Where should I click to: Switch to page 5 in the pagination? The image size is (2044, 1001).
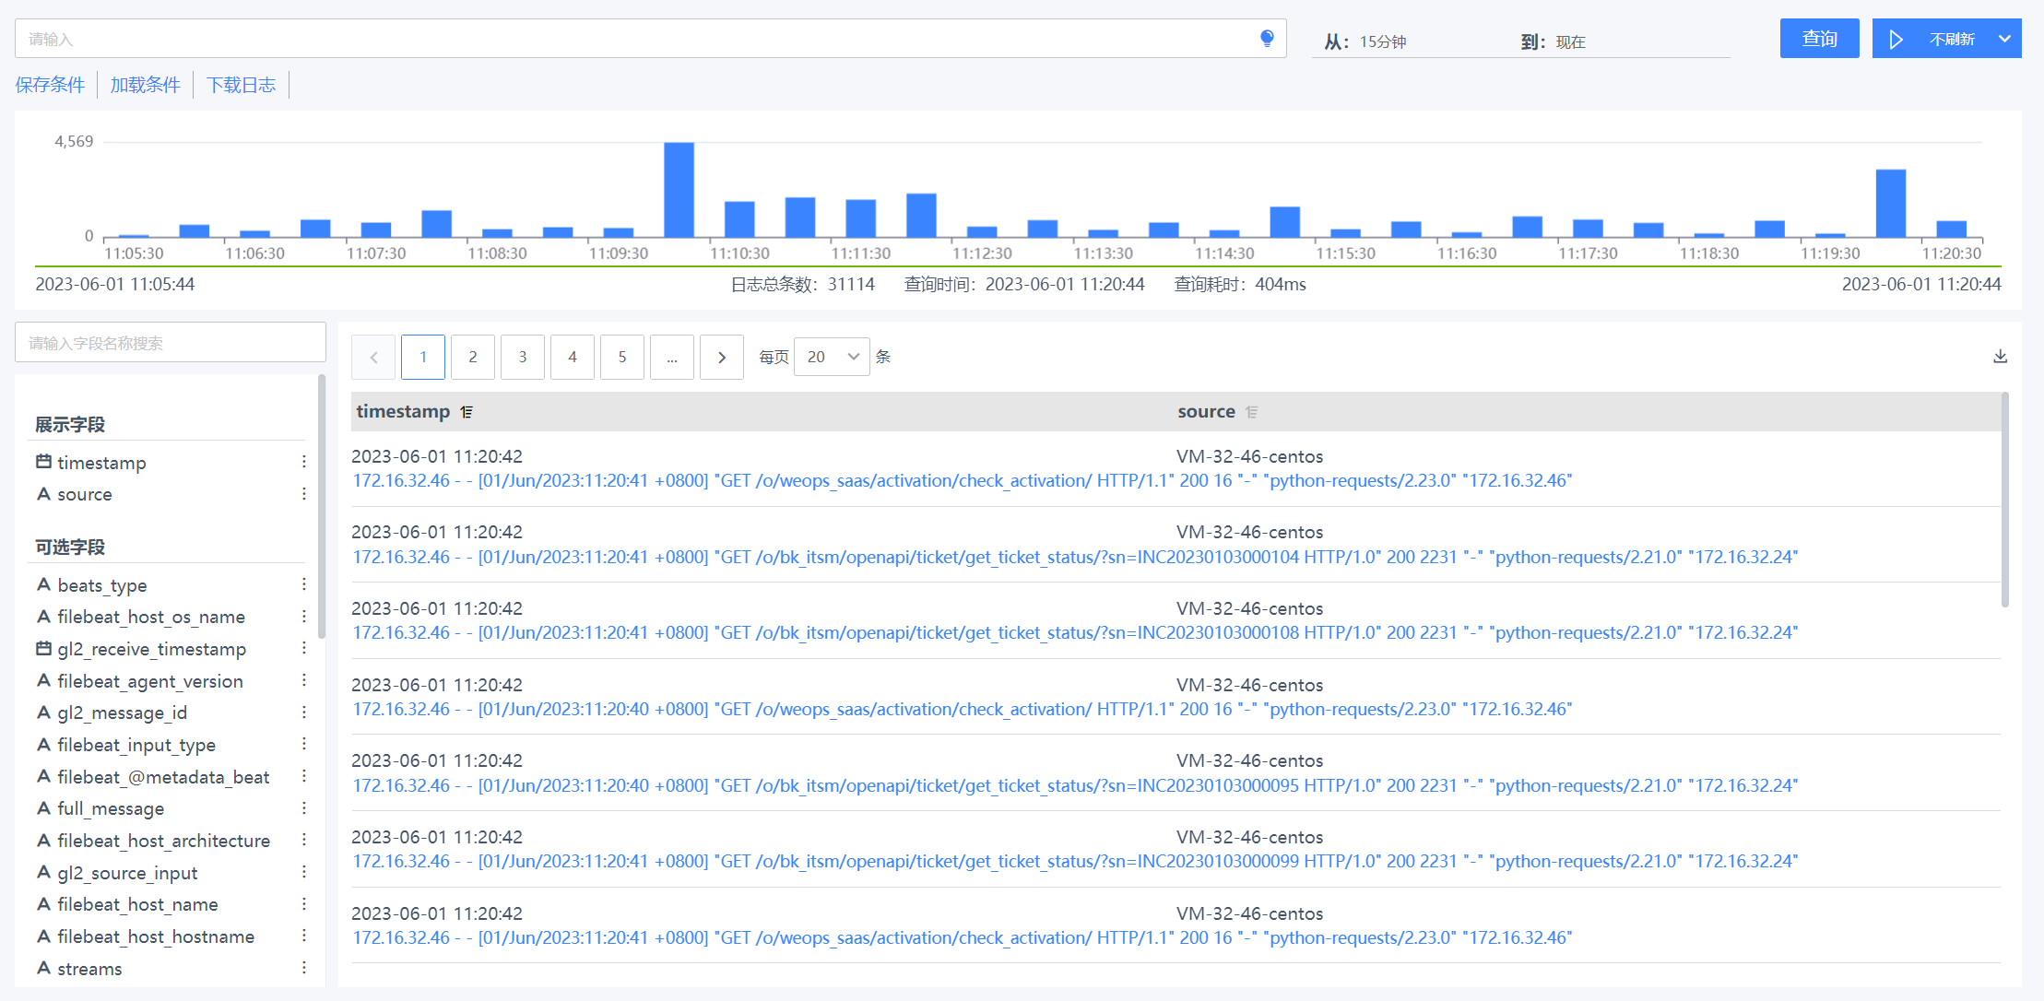click(622, 358)
